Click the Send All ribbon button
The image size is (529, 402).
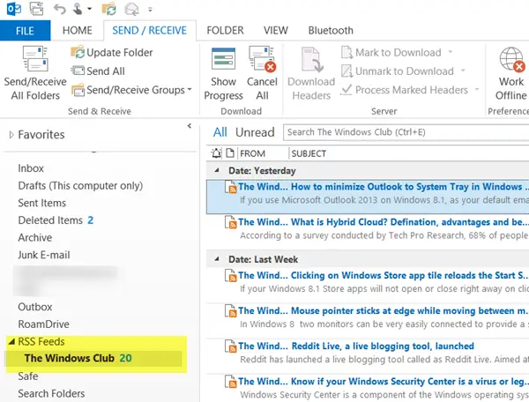[98, 71]
